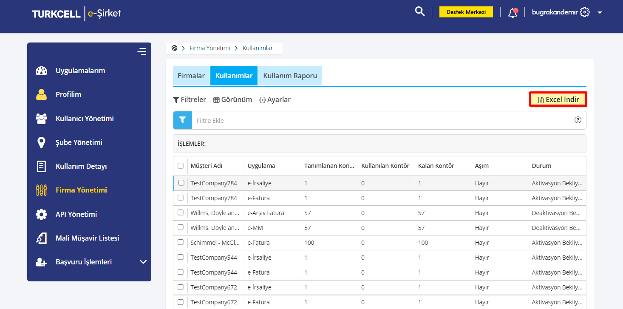623x309 pixels.
Task: Check the TestCompany784 e-İrsaliye row checkbox
Action: coord(181,183)
